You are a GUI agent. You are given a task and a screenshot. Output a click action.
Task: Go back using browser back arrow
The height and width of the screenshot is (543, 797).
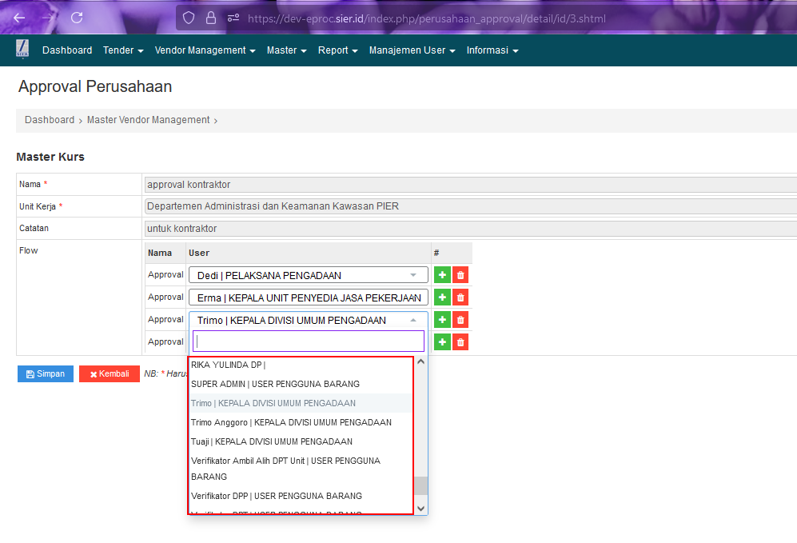tap(19, 18)
